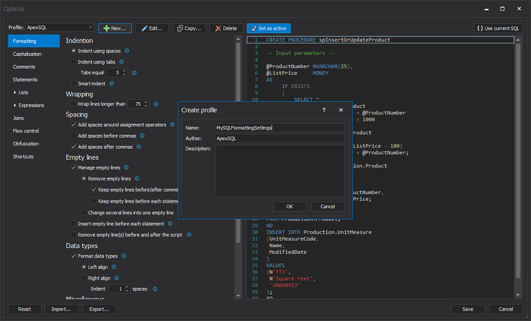Expand the Lists category in sidebar
The image size is (531, 321).
point(15,92)
